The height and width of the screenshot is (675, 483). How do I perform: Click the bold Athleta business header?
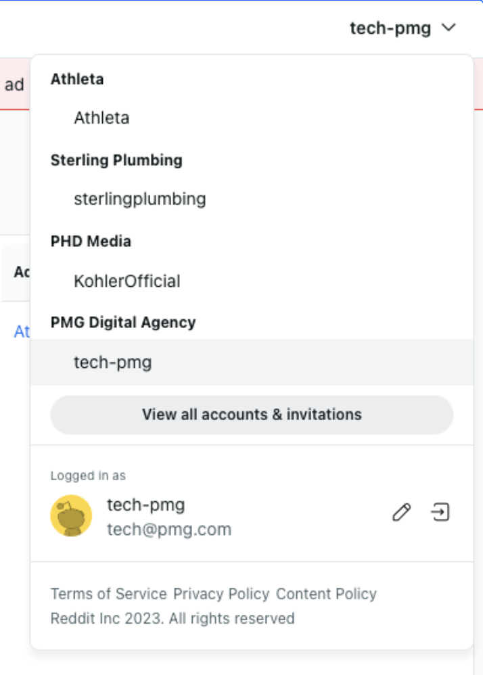(77, 78)
